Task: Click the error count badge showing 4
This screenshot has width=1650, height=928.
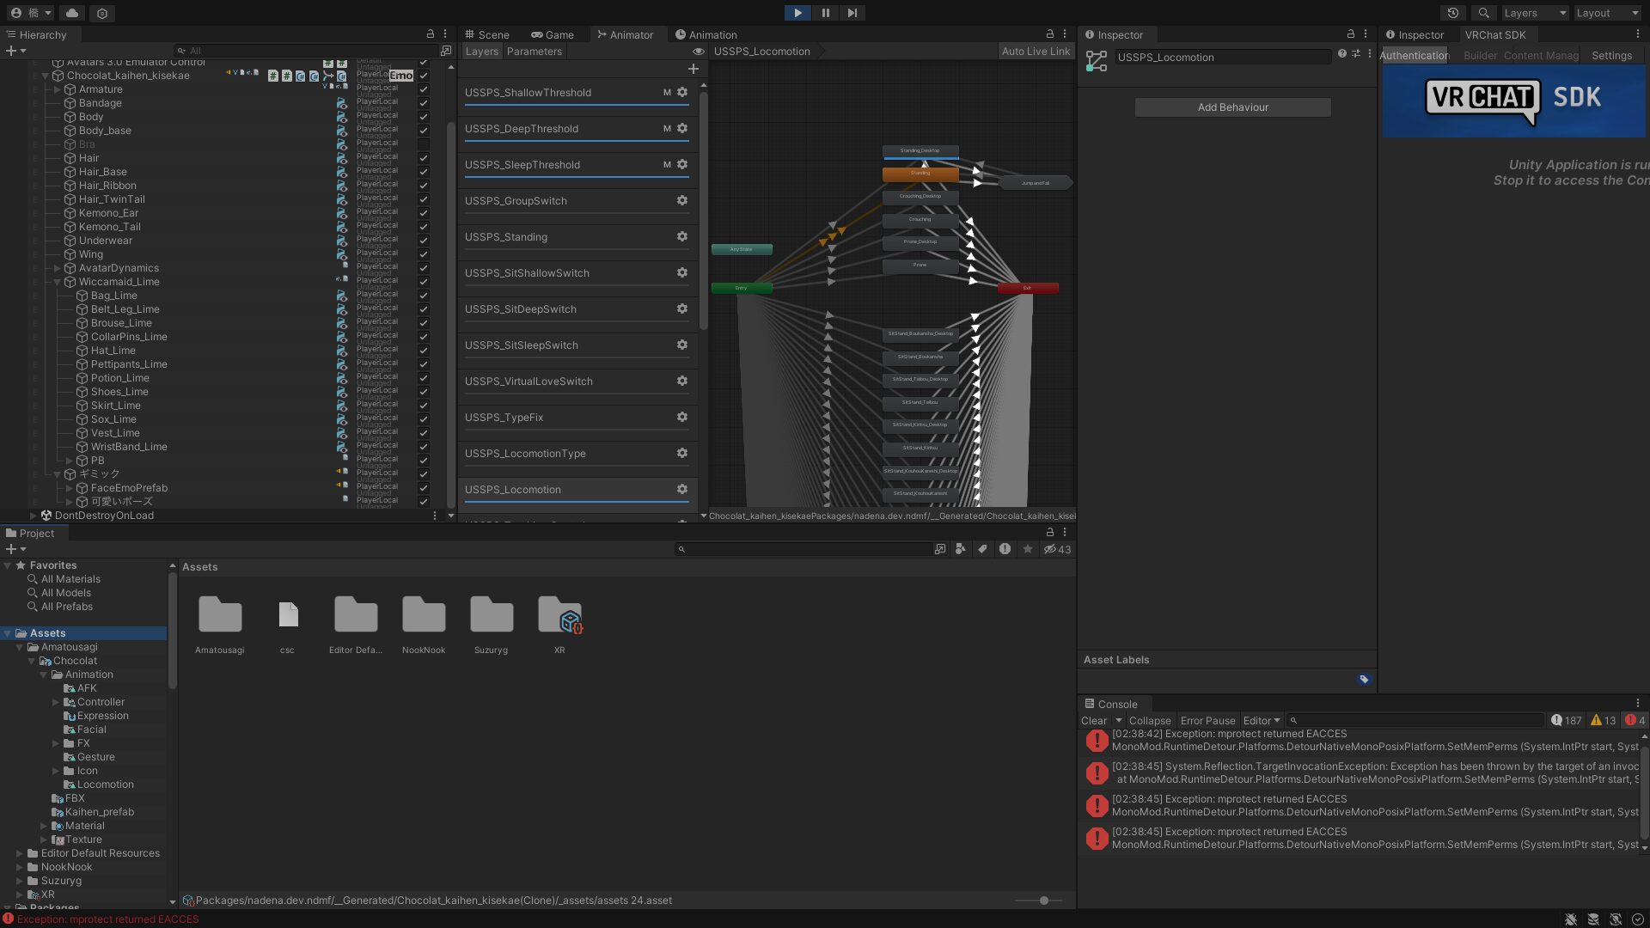Action: point(1632,720)
